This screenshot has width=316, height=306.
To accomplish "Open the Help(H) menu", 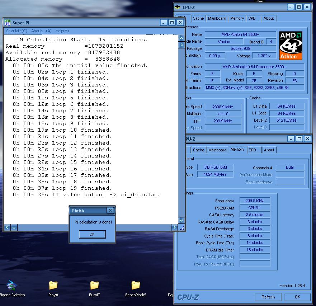I will click(62, 31).
